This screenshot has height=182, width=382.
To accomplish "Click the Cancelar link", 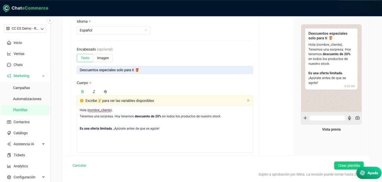I will (79, 166).
